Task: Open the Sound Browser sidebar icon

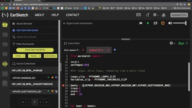Action: [x=5, y=25]
